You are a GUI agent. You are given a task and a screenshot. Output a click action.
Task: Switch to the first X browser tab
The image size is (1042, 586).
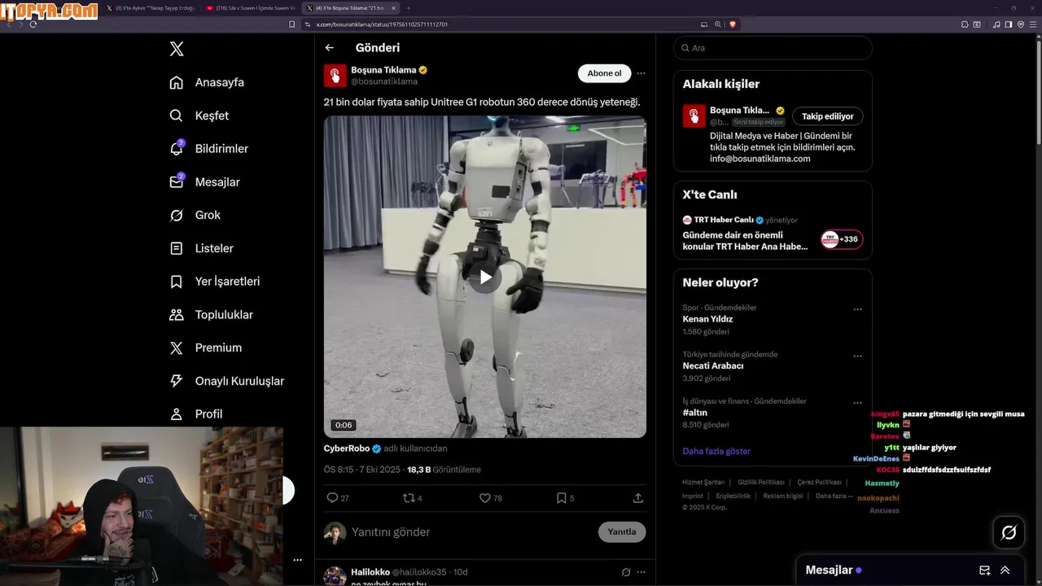[151, 8]
